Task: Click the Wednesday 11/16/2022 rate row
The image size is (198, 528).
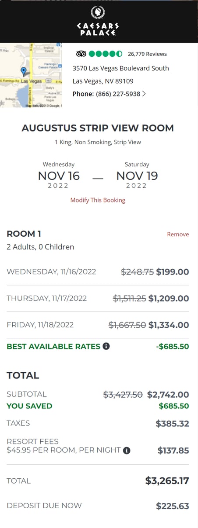Action: click(98, 272)
